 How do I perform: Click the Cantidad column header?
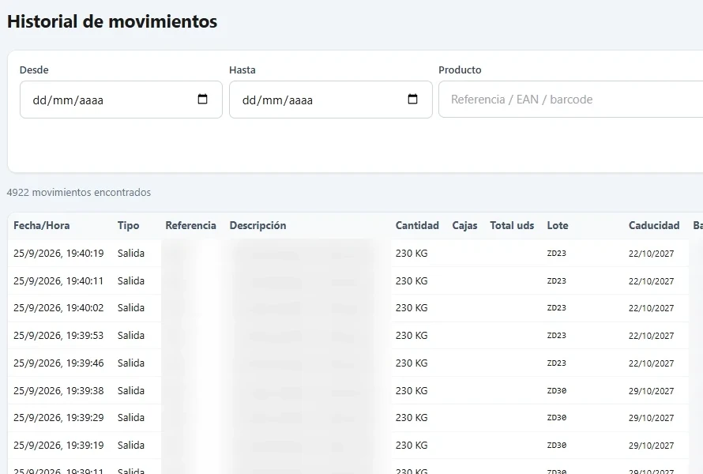coord(417,226)
